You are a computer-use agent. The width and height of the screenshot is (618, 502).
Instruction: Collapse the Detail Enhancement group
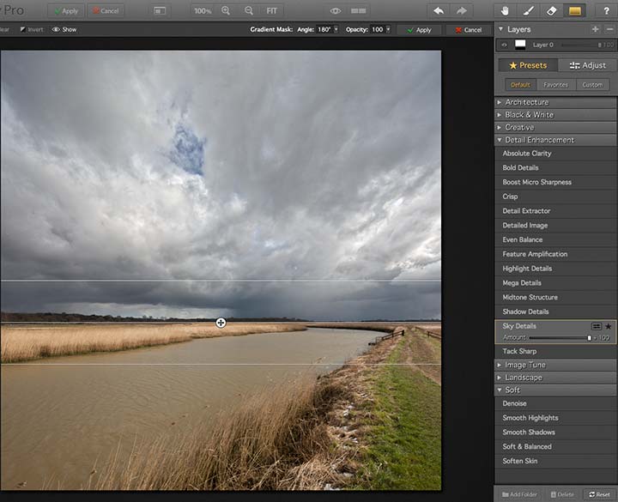555,140
